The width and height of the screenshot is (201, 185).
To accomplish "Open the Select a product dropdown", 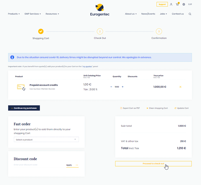I will click(x=46, y=140).
